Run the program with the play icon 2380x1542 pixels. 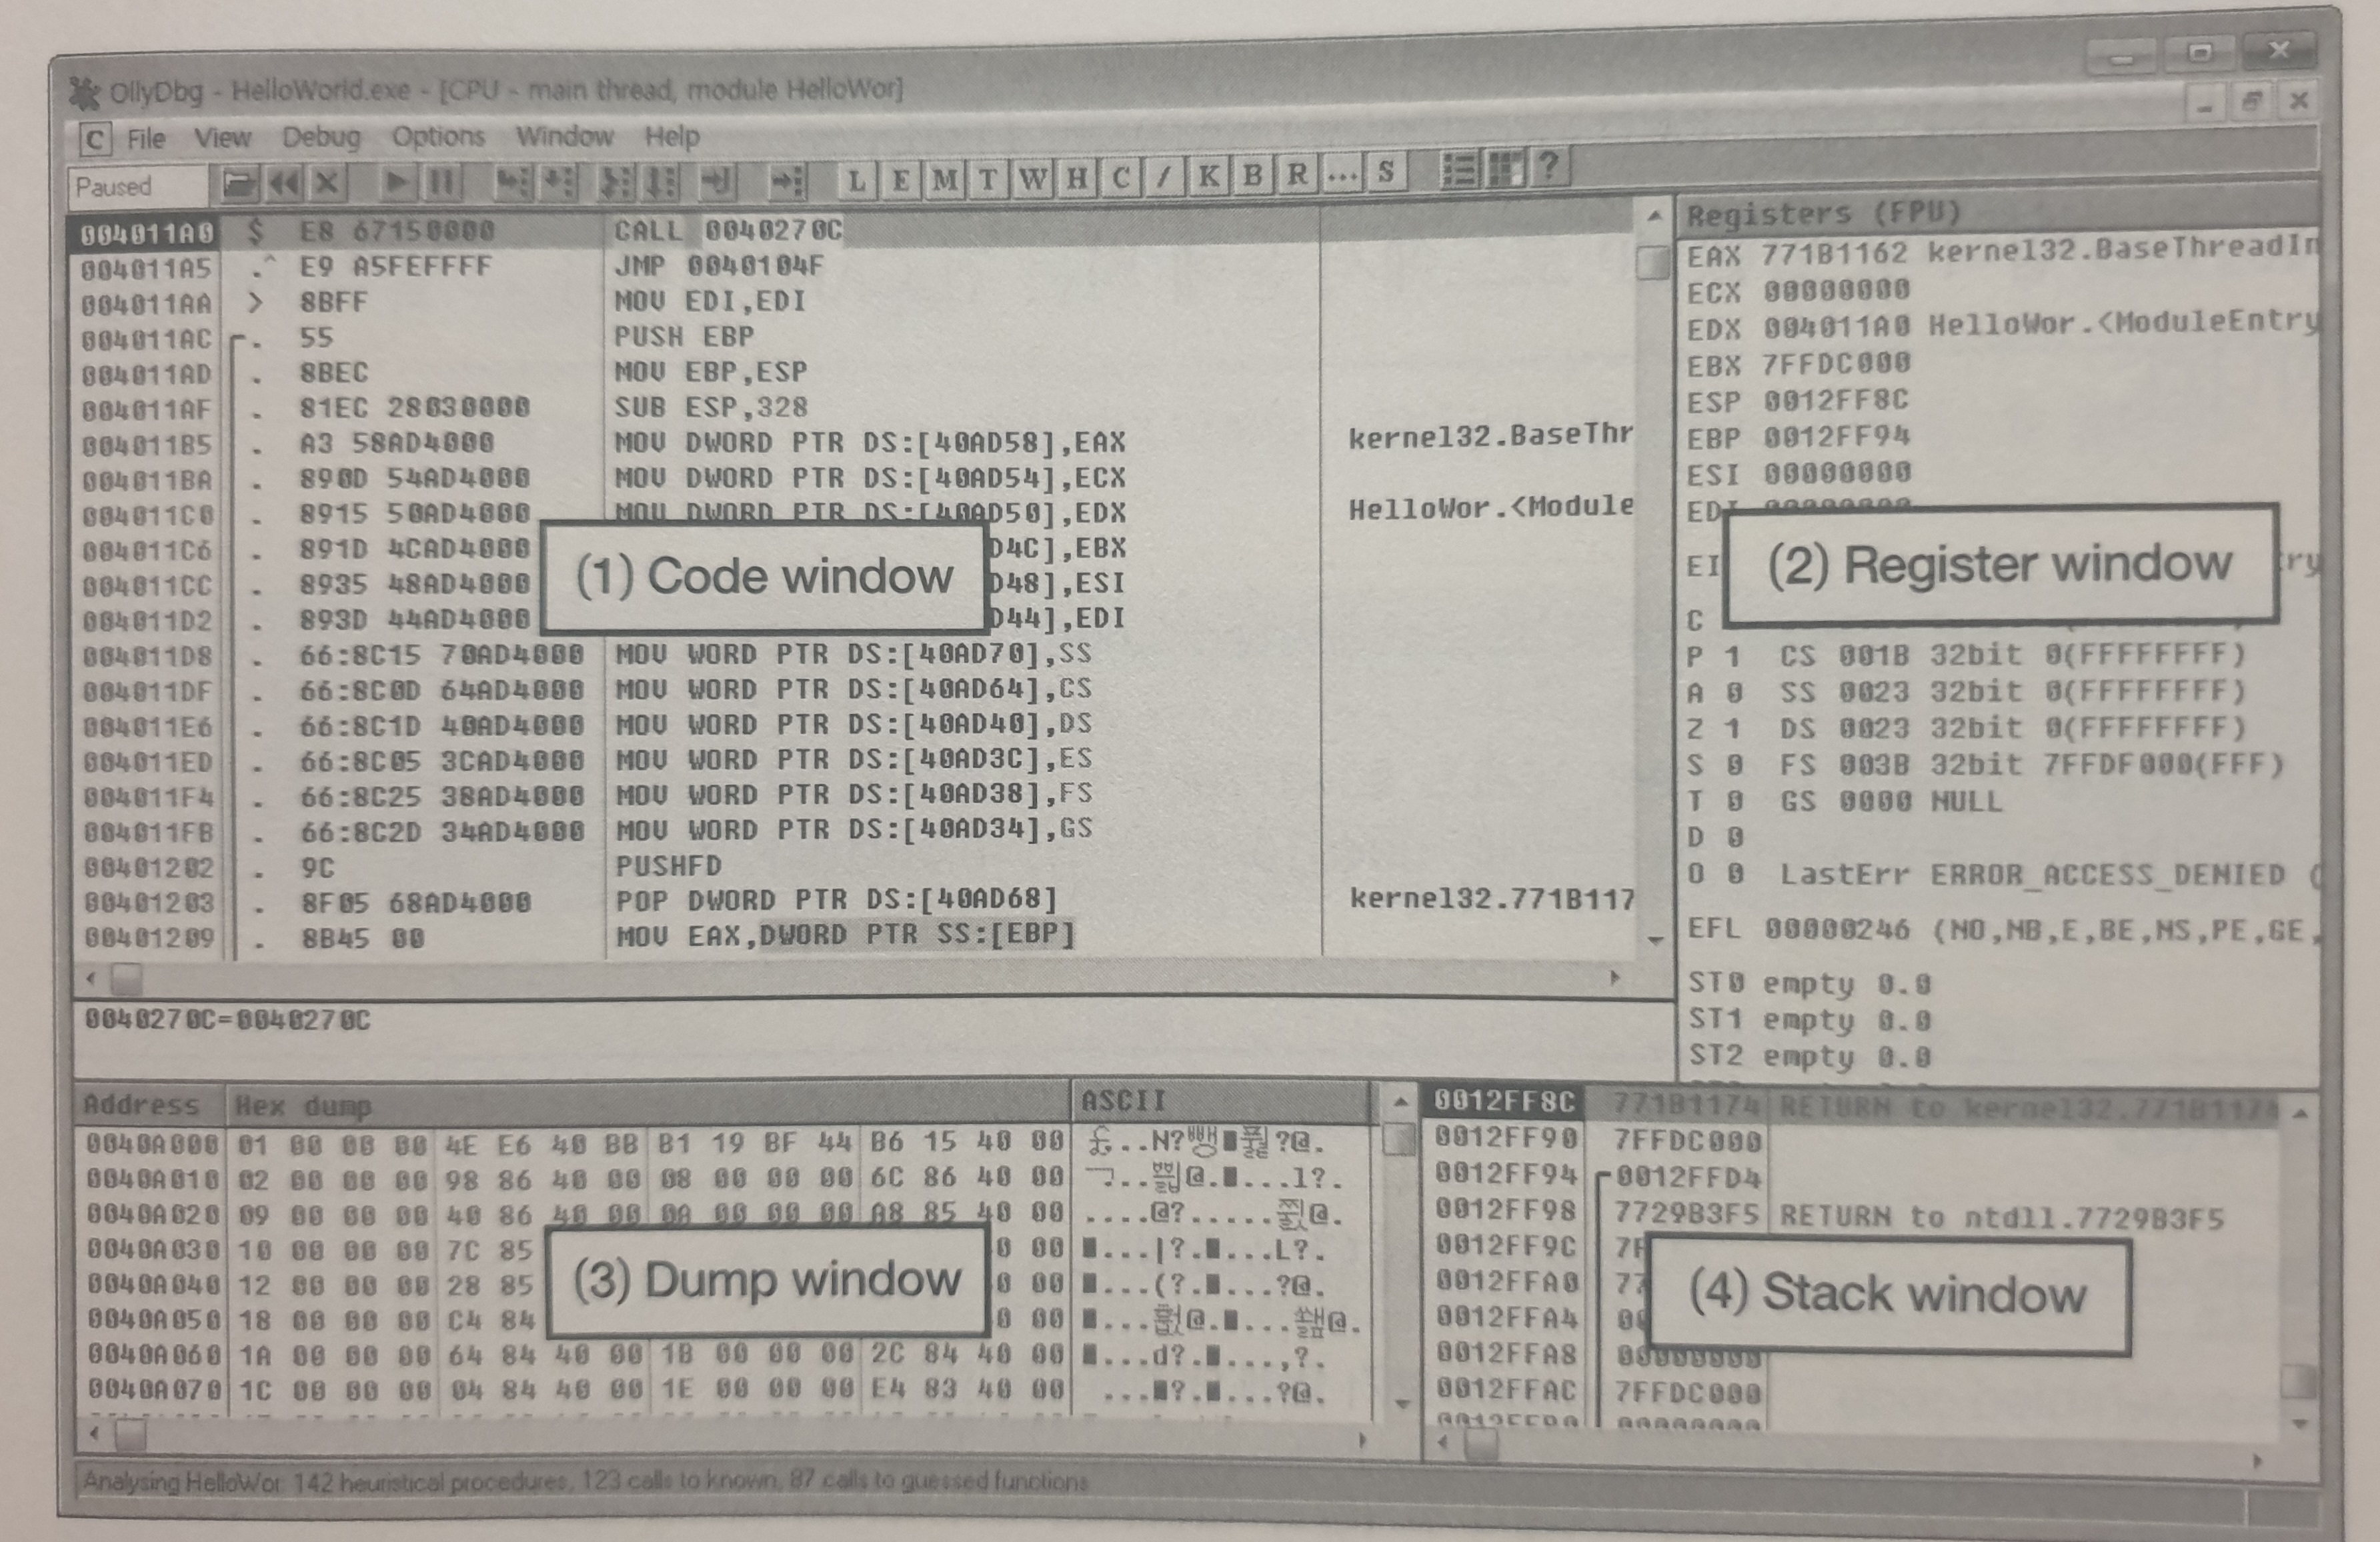pos(396,182)
